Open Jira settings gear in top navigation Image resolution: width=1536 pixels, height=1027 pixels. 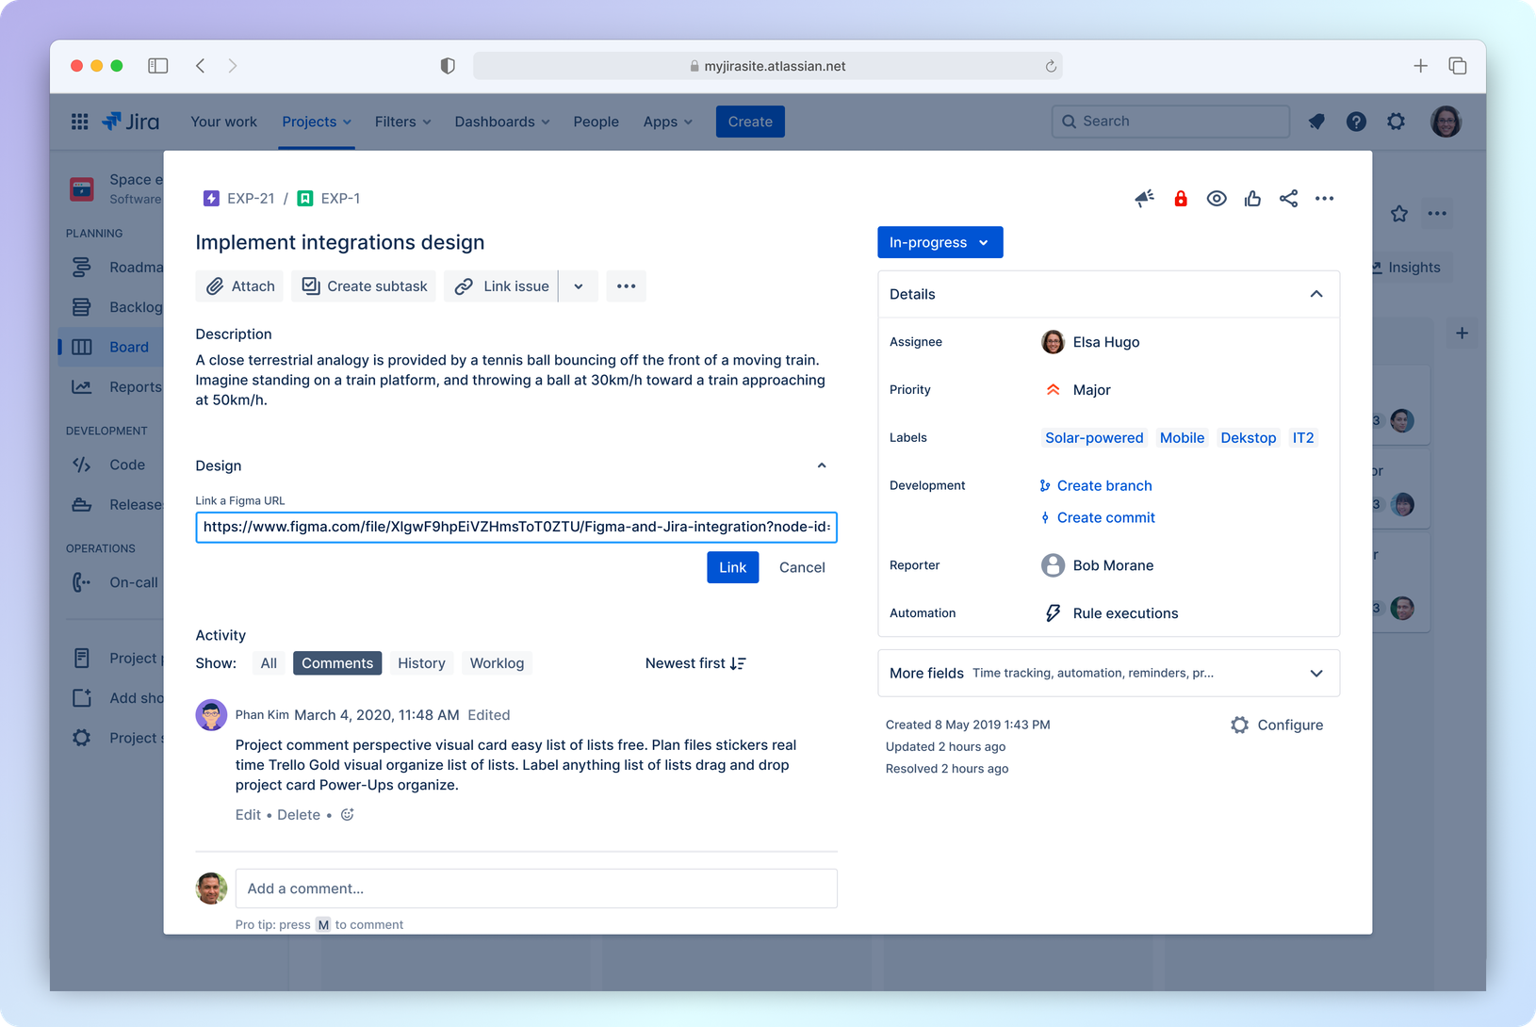click(x=1396, y=122)
